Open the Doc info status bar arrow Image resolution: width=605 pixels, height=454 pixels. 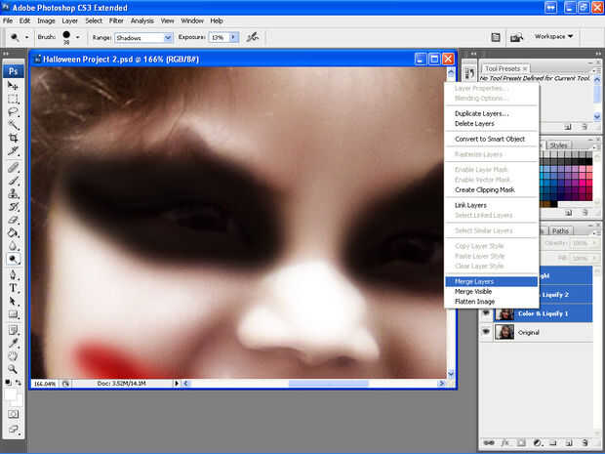(177, 384)
